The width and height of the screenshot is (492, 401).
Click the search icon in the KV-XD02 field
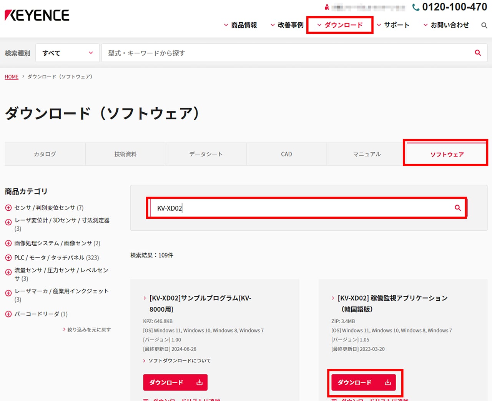(x=457, y=208)
